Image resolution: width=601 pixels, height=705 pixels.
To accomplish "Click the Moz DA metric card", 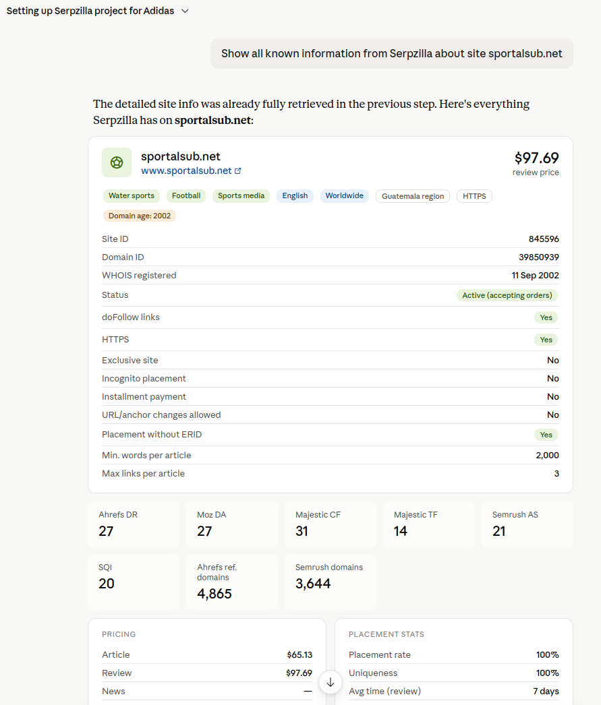I will (232, 524).
